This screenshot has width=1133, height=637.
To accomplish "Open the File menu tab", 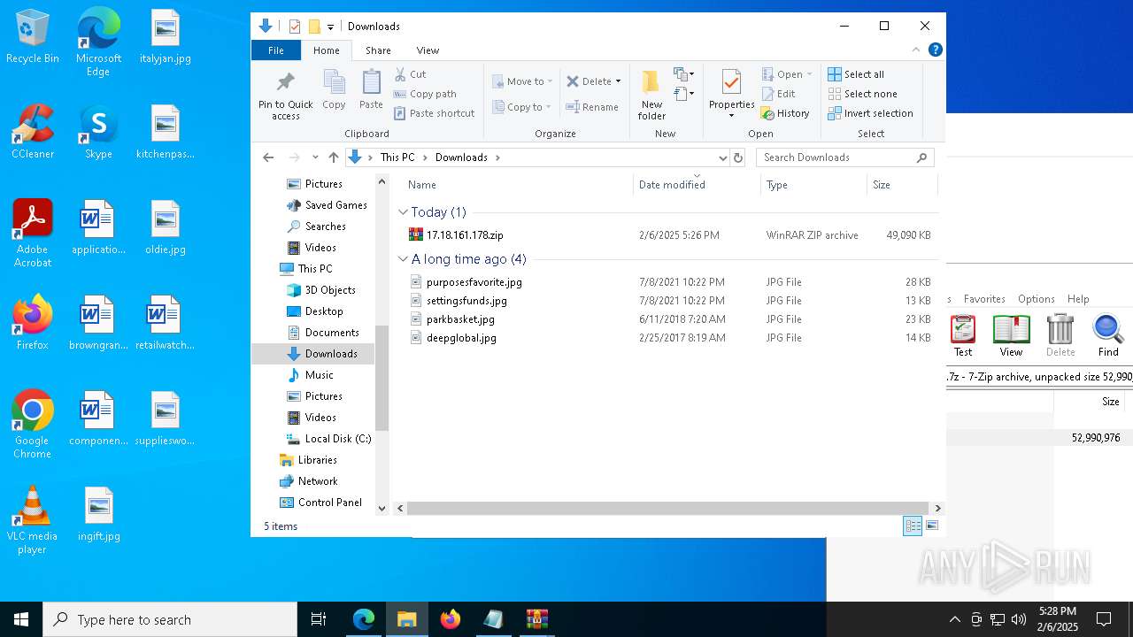I will pyautogui.click(x=276, y=50).
